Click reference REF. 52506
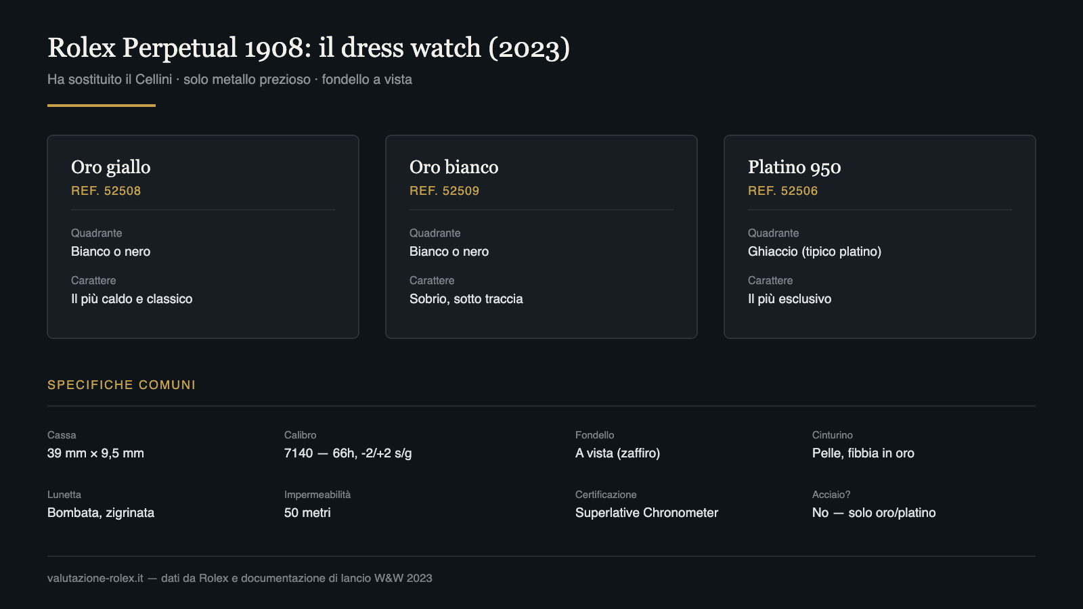 tap(783, 191)
